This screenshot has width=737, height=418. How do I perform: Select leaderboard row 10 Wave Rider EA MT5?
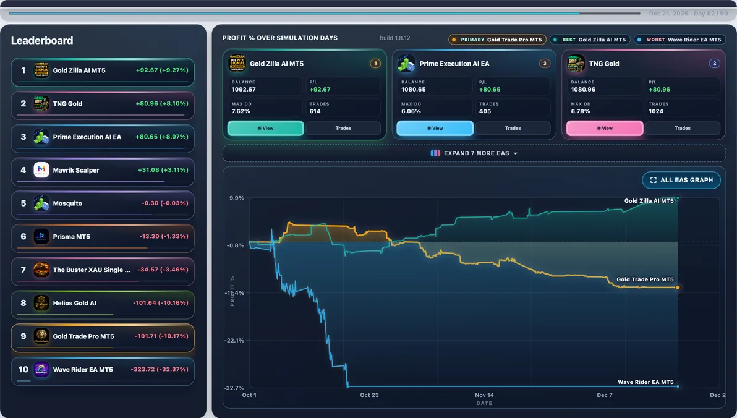click(103, 371)
